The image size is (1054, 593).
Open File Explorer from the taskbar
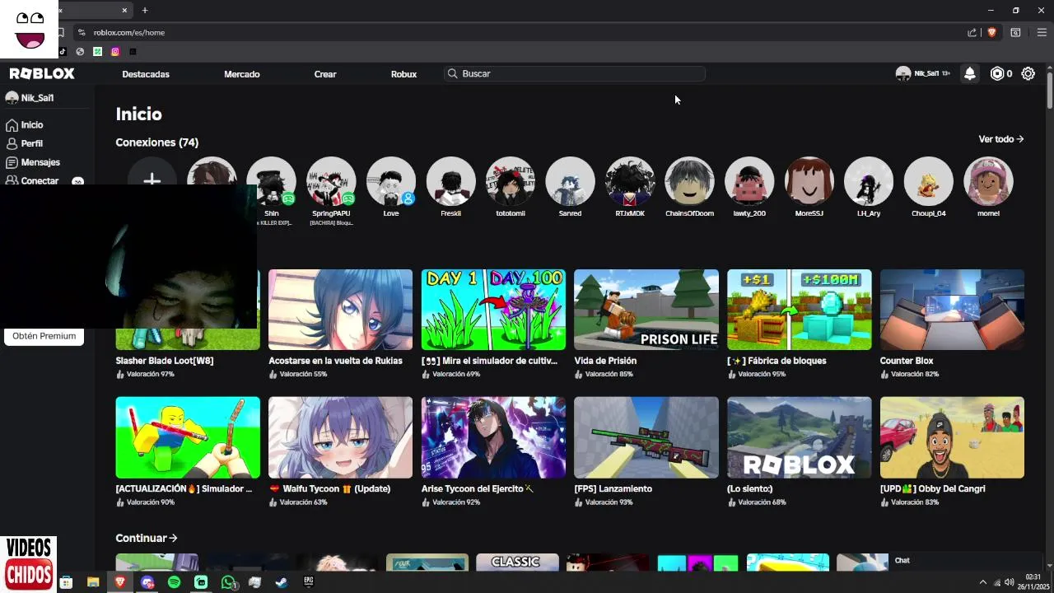coord(93,582)
